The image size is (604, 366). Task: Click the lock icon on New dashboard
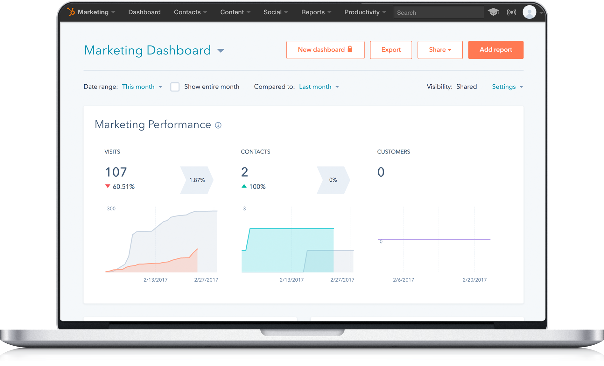[x=349, y=50]
